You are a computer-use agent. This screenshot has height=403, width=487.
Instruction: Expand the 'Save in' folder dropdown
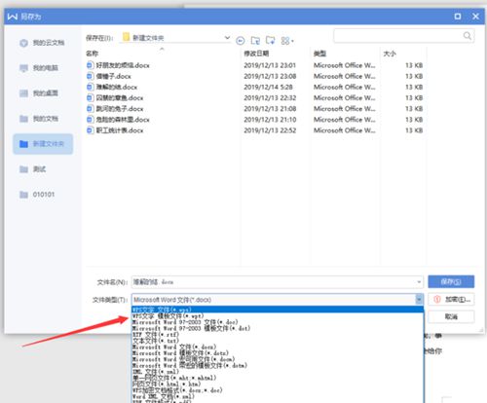(x=227, y=38)
